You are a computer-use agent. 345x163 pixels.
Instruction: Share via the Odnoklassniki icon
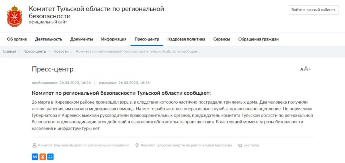43,157
